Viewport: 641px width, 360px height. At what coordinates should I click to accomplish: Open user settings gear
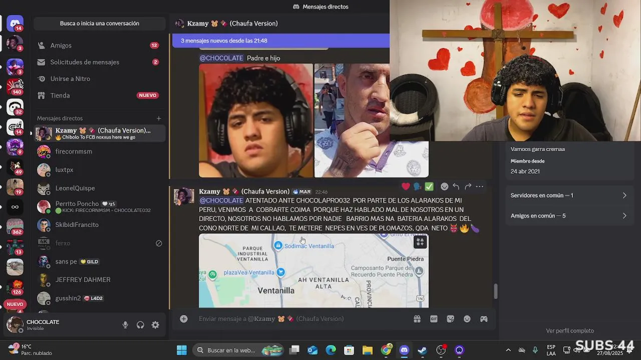click(155, 325)
